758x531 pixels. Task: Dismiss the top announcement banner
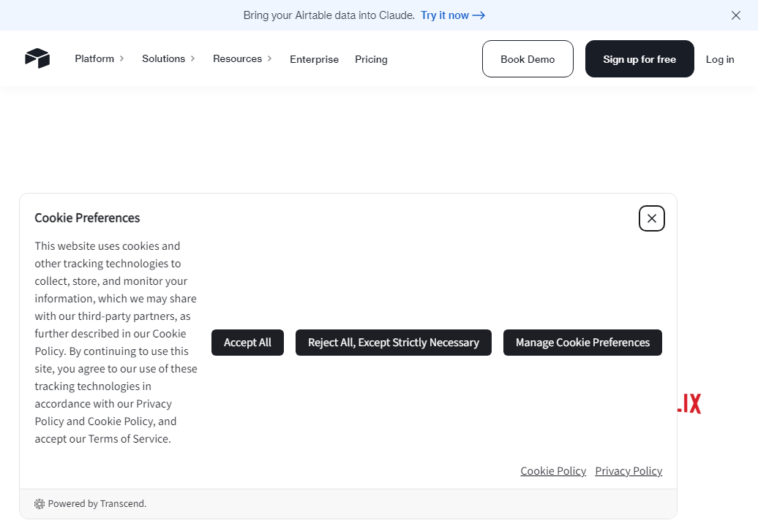coord(736,15)
